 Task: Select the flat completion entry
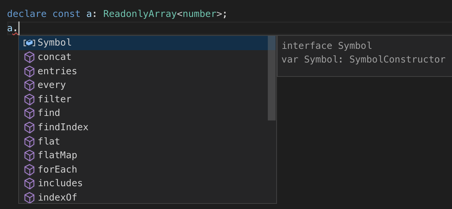click(49, 141)
